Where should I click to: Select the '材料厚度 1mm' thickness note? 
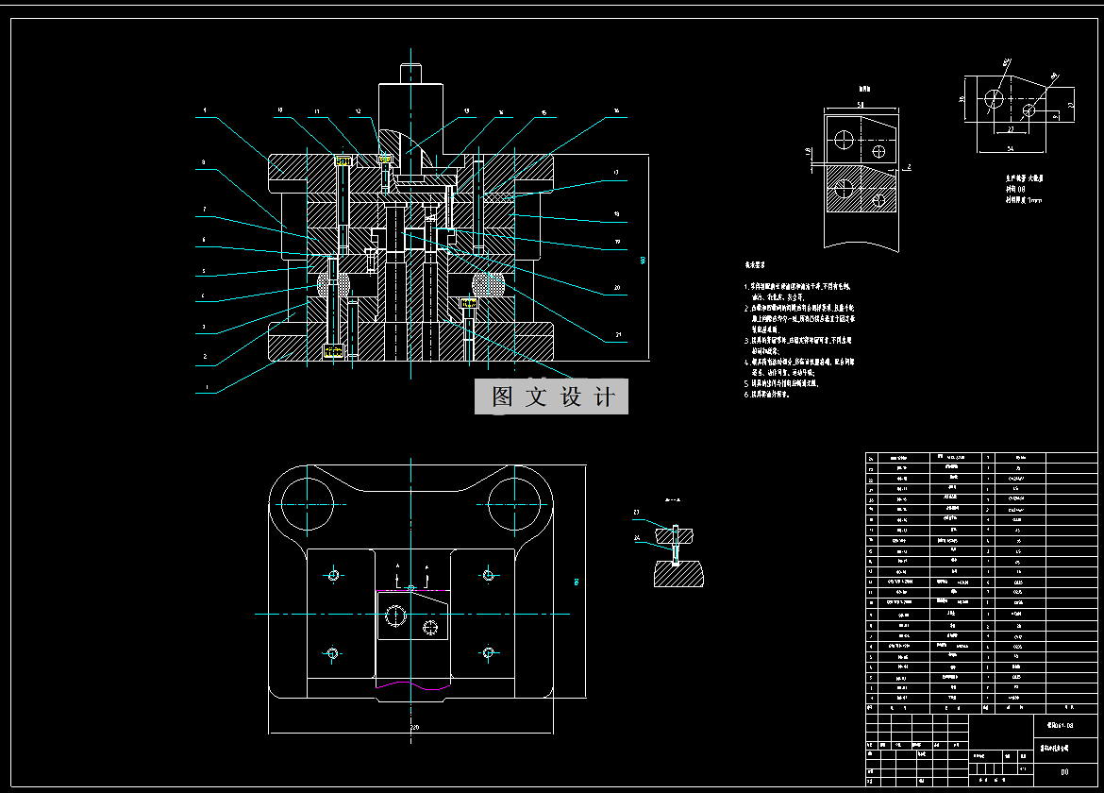pos(1023,200)
